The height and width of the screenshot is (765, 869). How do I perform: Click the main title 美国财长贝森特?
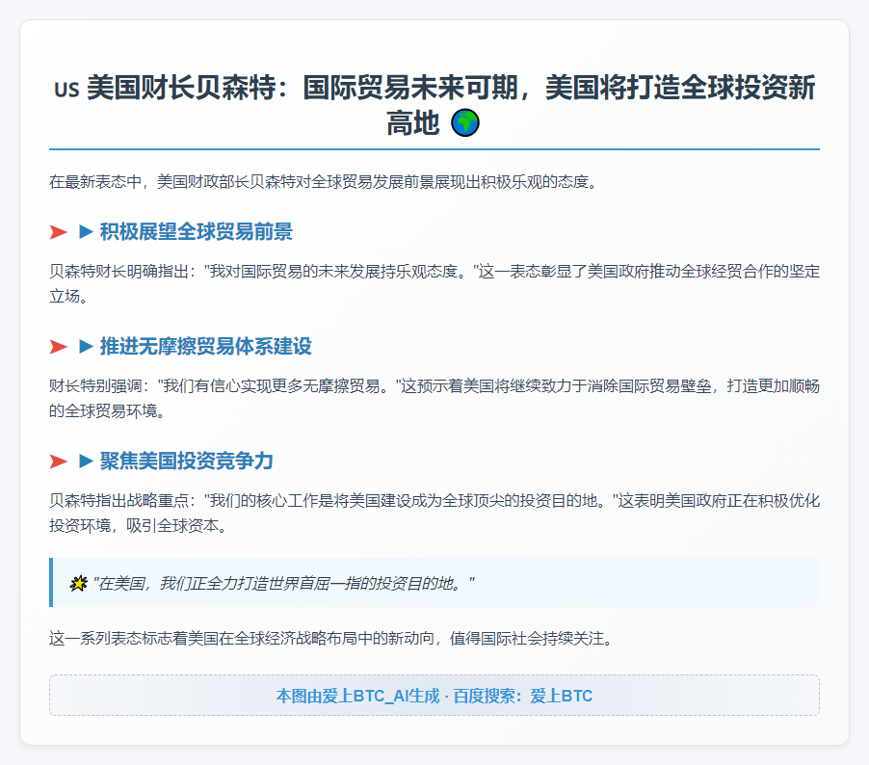434,105
